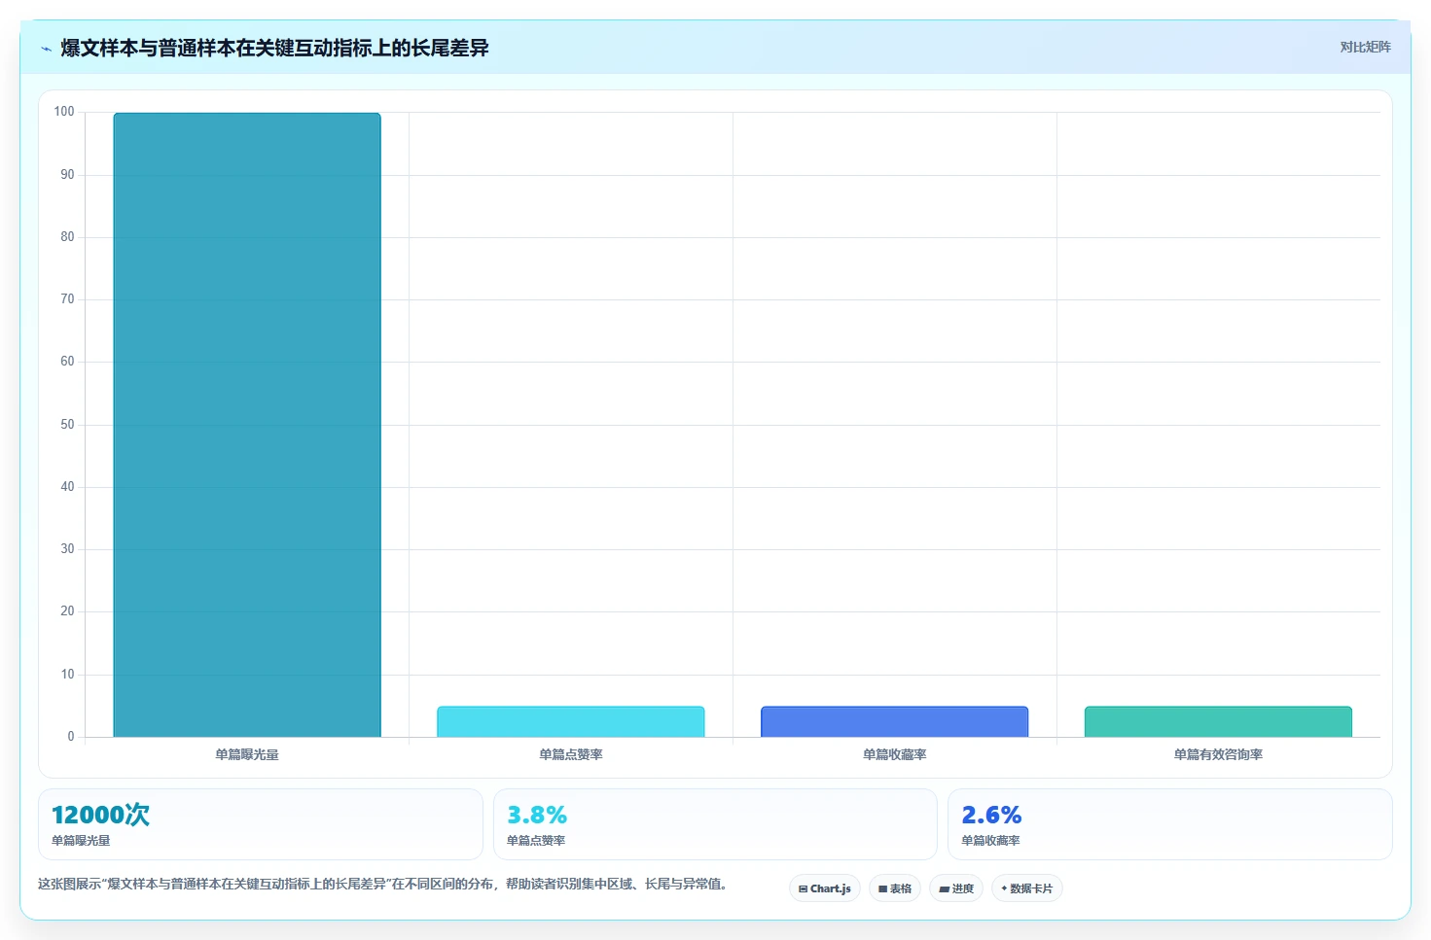
Task: Click the 2.6% stat value
Action: (991, 815)
